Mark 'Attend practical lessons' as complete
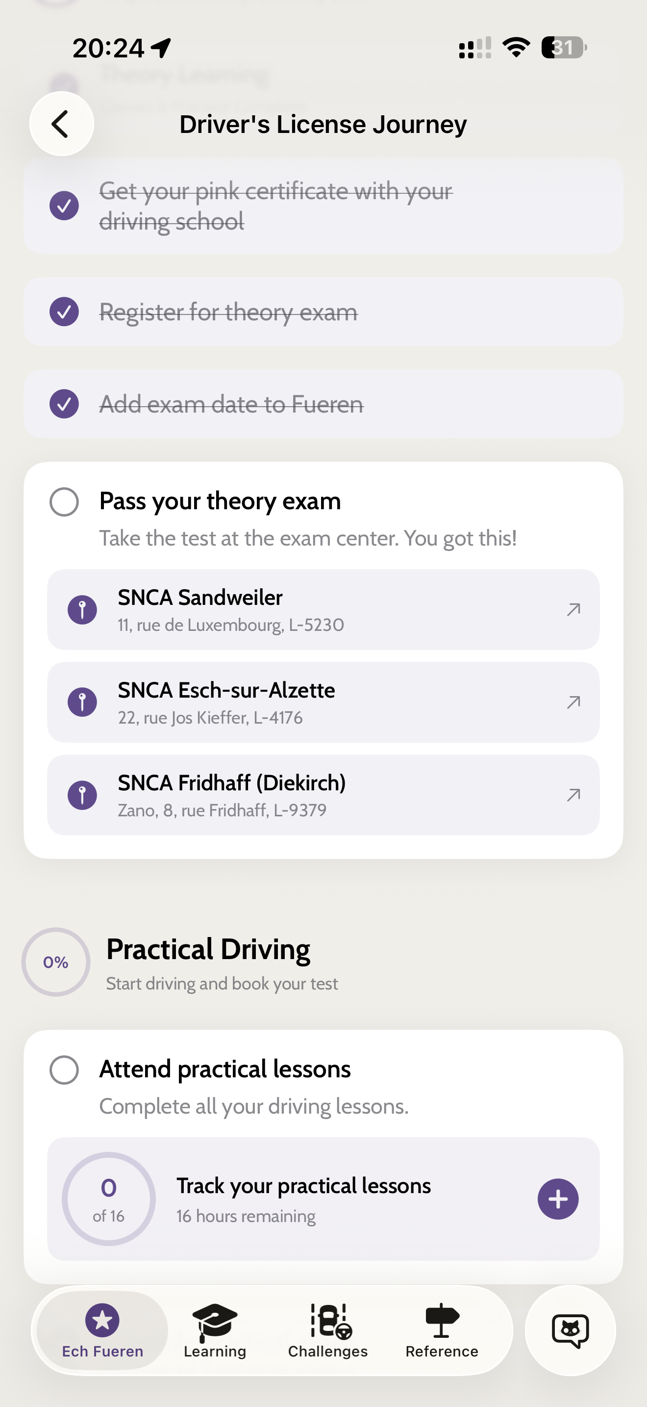Viewport: 647px width, 1407px height. point(64,1069)
